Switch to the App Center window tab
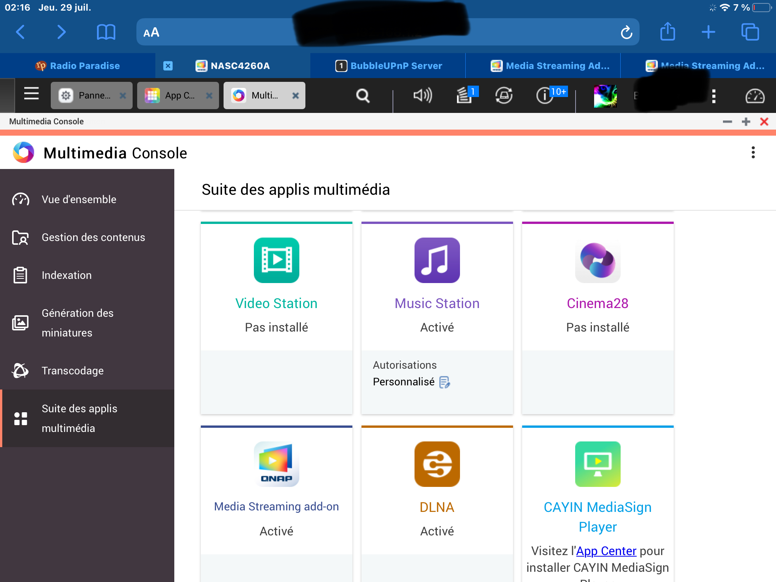 tap(174, 95)
